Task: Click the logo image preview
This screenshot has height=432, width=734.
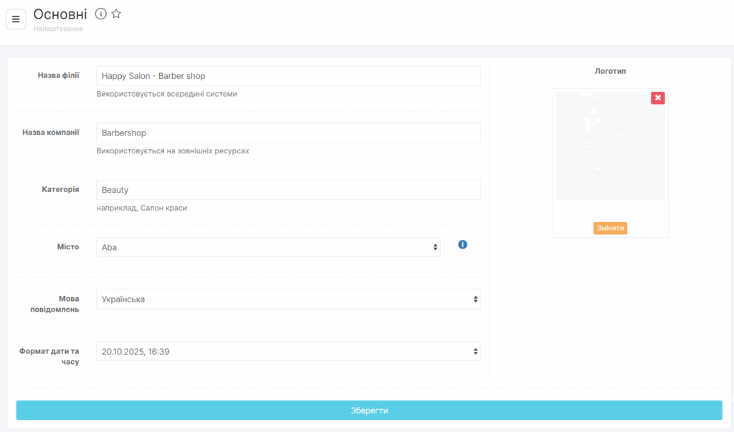Action: [610, 147]
